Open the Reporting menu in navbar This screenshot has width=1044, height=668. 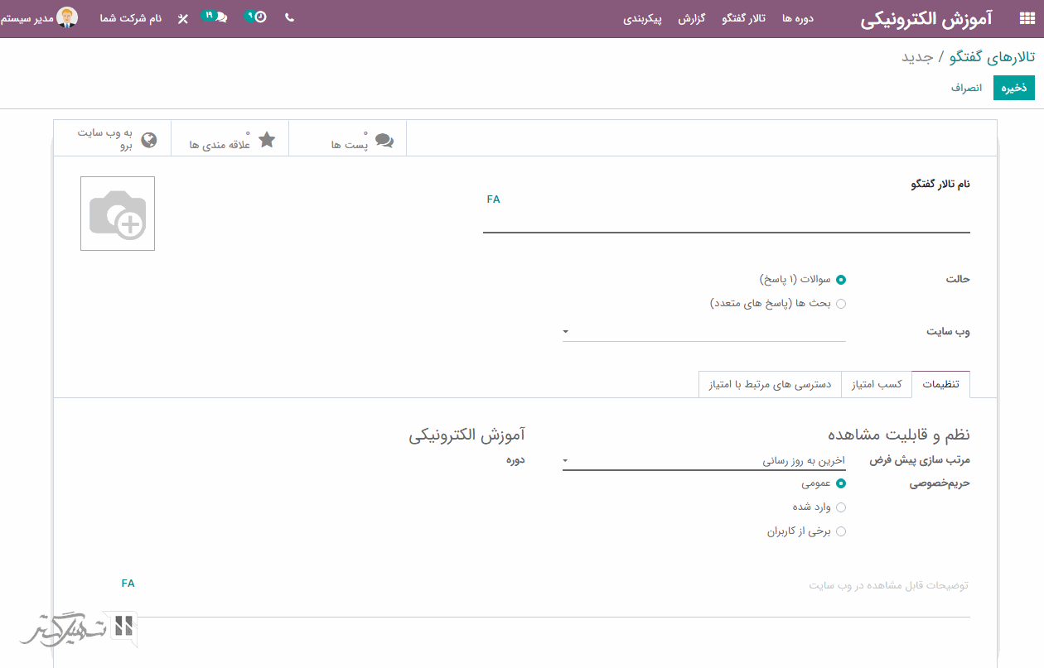click(x=691, y=18)
